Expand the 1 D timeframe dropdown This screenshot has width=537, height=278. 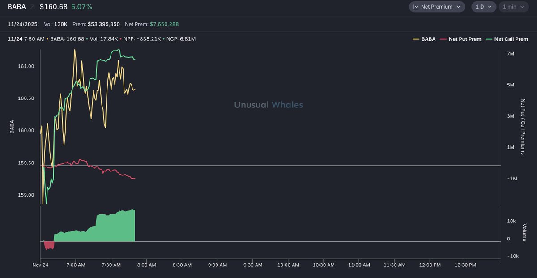pos(483,7)
